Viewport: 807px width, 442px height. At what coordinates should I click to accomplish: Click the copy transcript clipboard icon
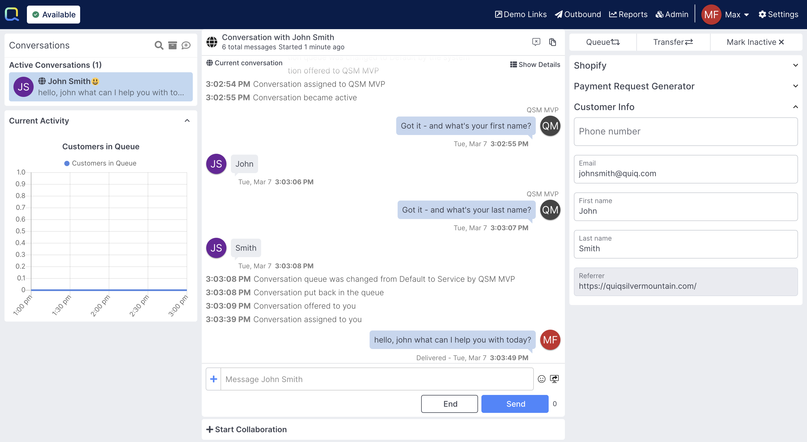(553, 42)
